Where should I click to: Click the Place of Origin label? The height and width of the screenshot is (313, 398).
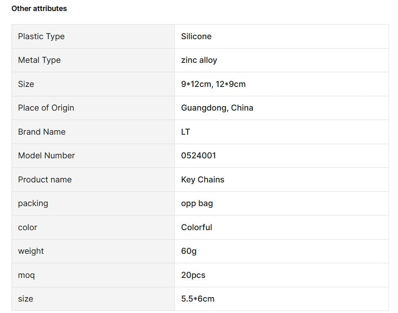[x=46, y=108]
